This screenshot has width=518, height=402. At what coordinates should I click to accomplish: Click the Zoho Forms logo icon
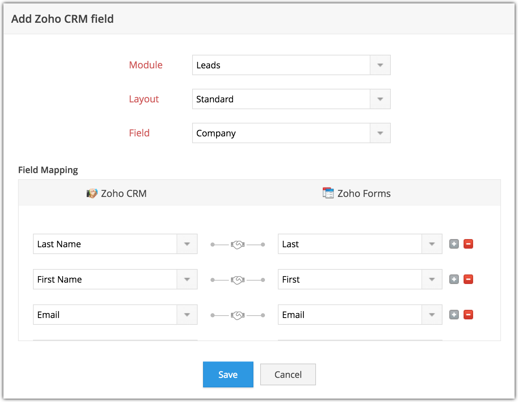[x=328, y=193]
